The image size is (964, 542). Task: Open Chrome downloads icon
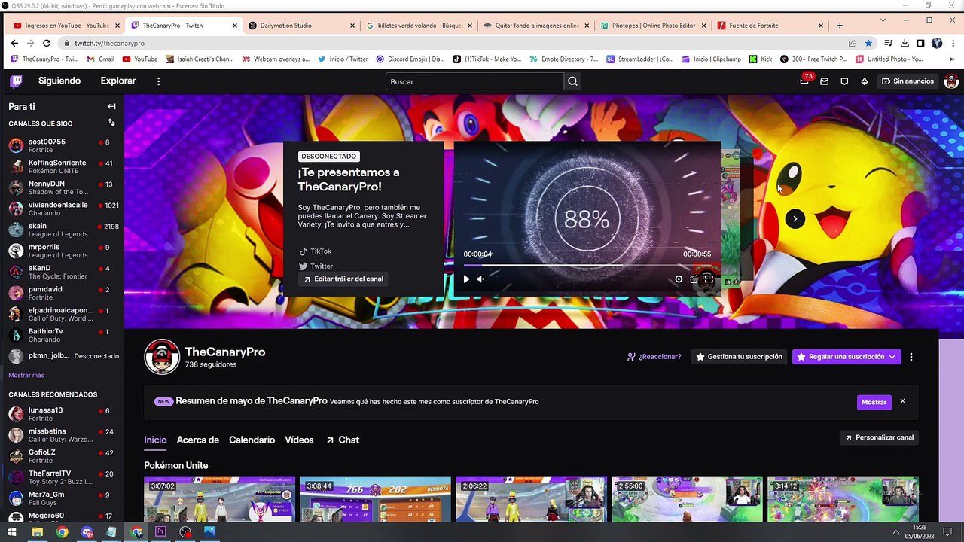click(905, 44)
